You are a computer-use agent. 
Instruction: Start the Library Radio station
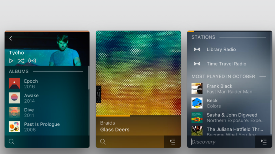click(x=221, y=49)
